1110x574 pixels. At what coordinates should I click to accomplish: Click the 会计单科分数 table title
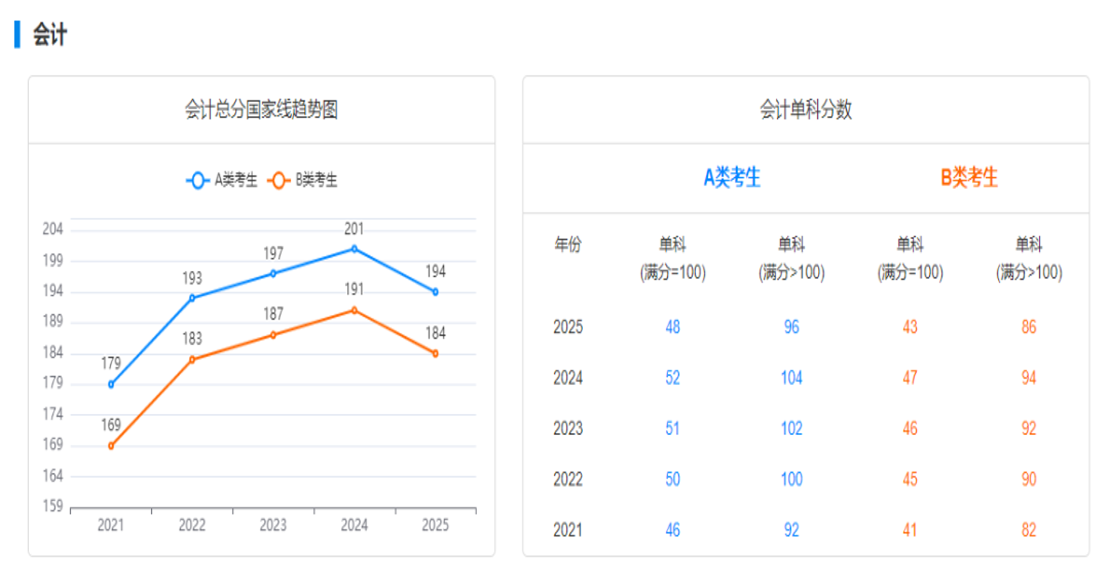click(806, 109)
